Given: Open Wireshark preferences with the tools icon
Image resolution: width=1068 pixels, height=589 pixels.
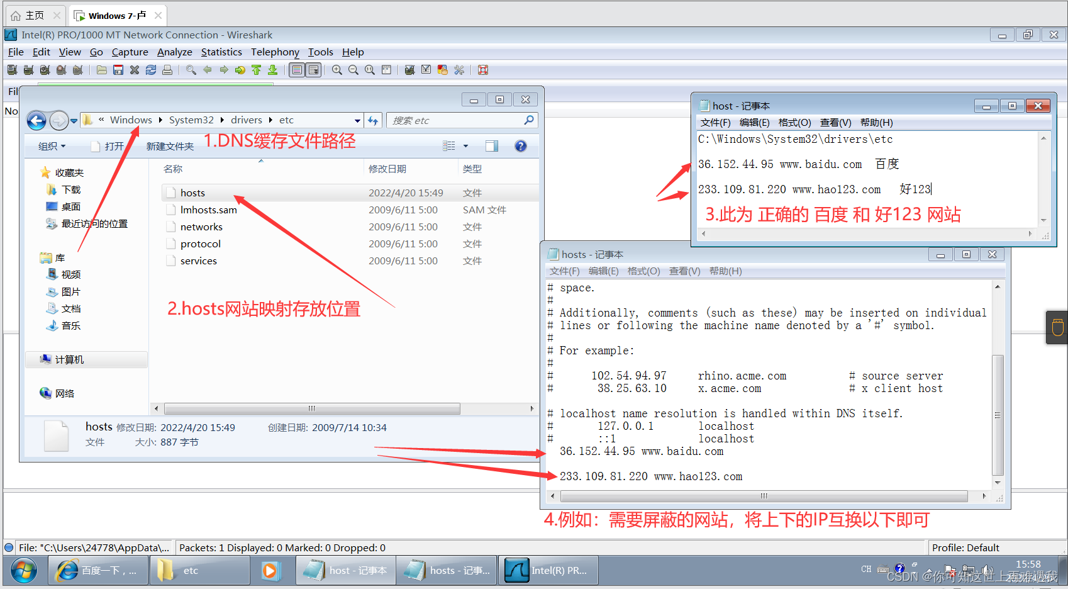Looking at the screenshot, I should pos(459,70).
